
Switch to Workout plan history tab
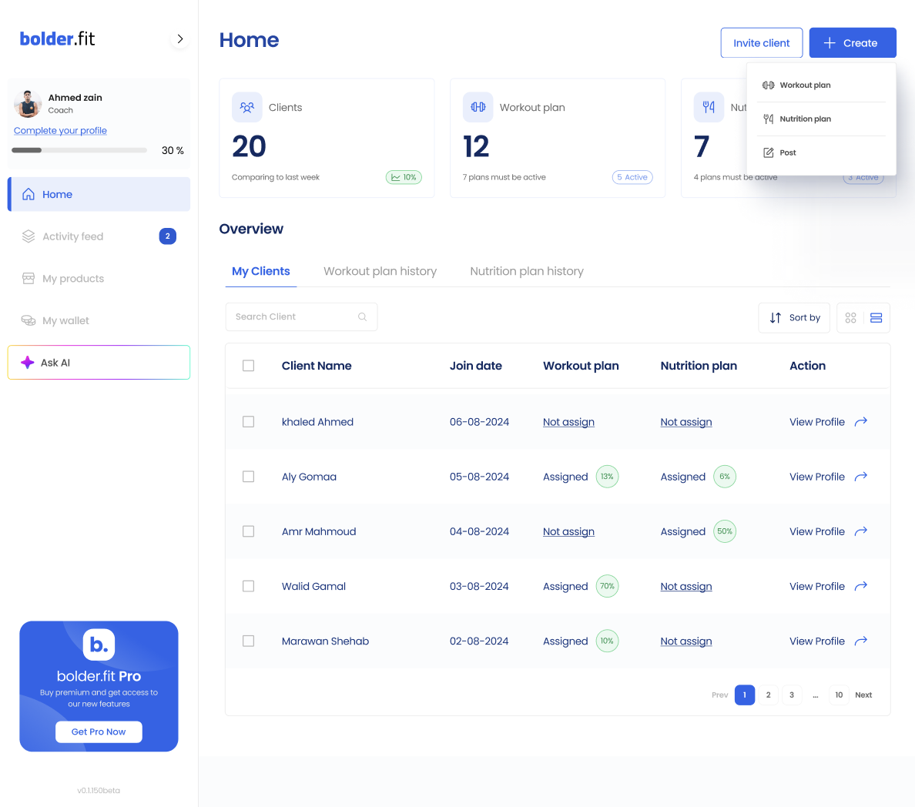380,271
